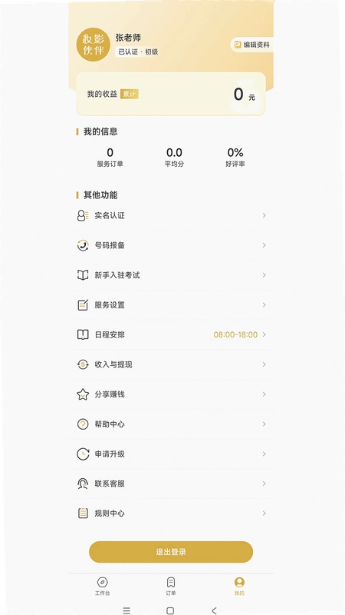345x615 pixels.
Task: Open the 实名认证 person icon
Action: point(83,215)
